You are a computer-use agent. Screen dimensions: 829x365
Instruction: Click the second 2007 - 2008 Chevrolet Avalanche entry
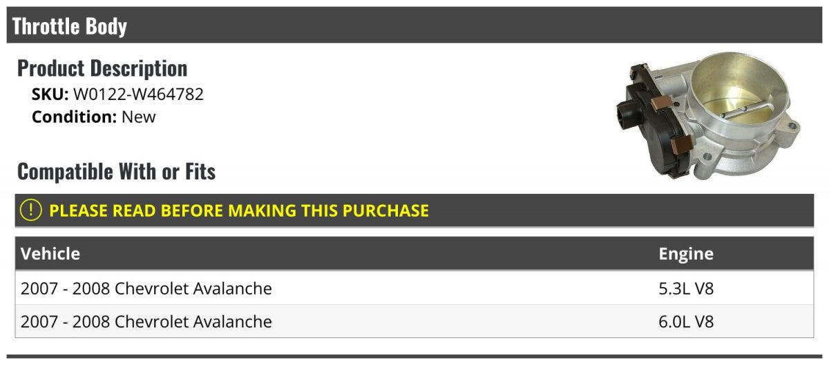[x=146, y=322]
